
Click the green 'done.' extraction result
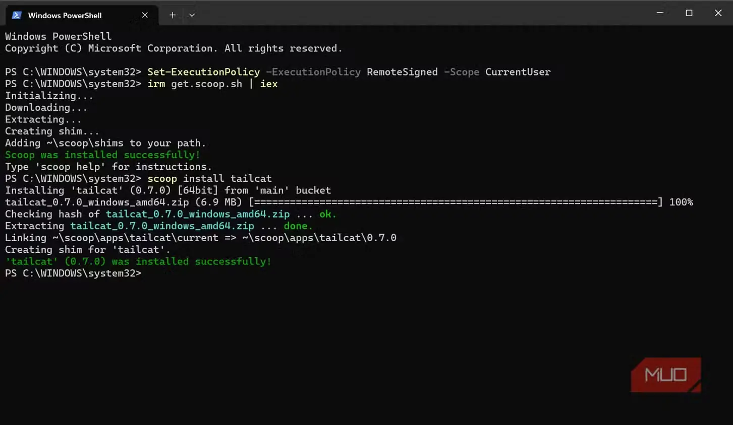click(298, 226)
